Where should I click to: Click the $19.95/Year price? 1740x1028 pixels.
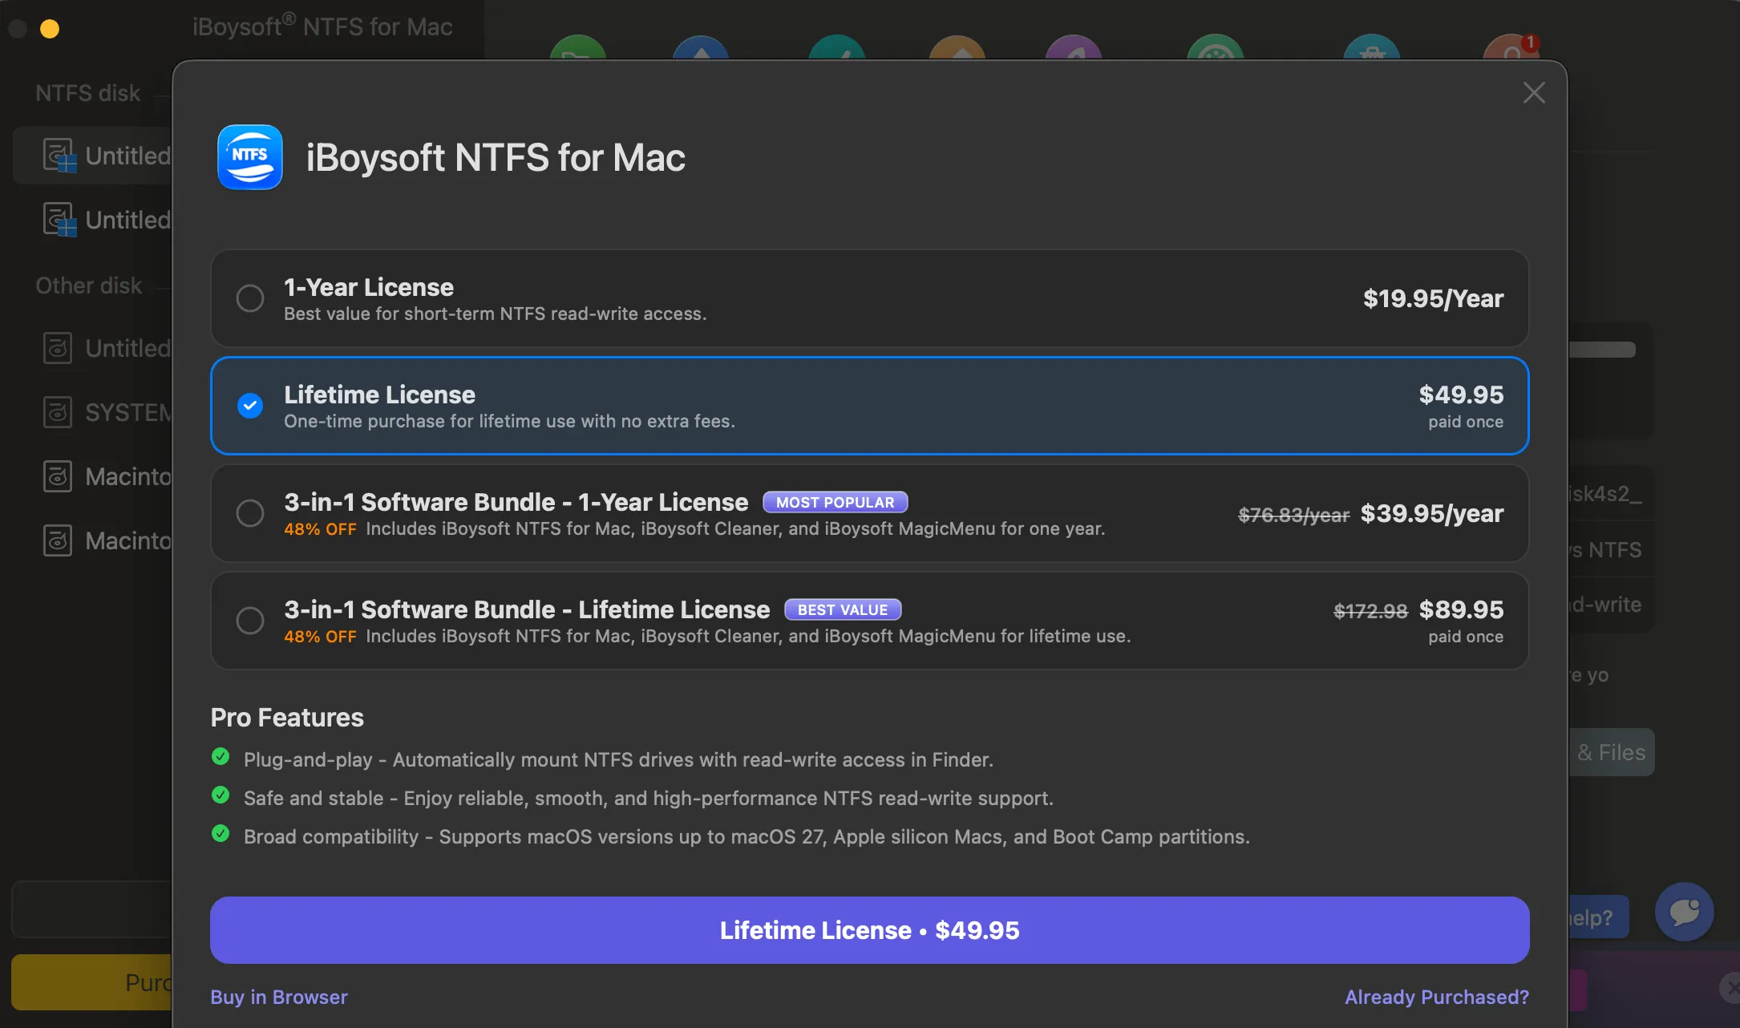coord(1433,298)
